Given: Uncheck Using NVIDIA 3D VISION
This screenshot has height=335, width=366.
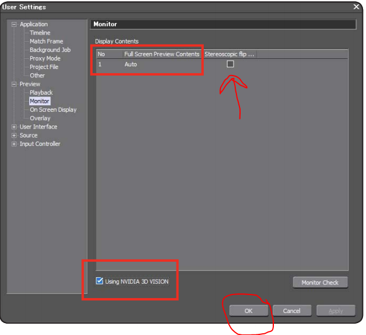Looking at the screenshot, I should [99, 281].
